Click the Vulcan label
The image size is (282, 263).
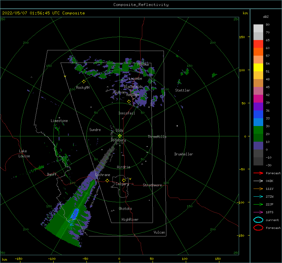[159, 232]
